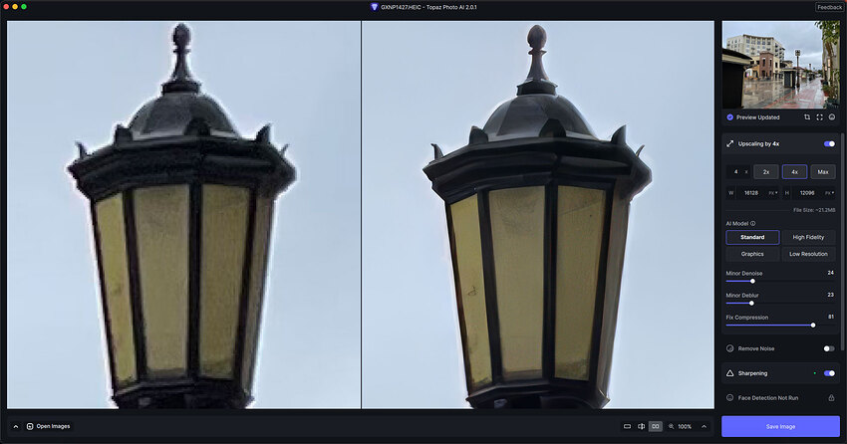This screenshot has height=444, width=847.
Task: Switch to single image view
Action: click(627, 426)
